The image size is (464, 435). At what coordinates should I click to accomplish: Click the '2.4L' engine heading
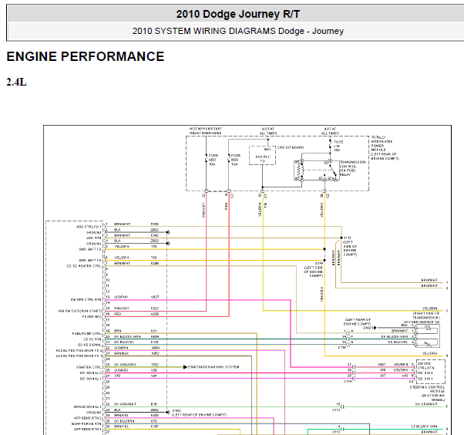pyautogui.click(x=17, y=82)
